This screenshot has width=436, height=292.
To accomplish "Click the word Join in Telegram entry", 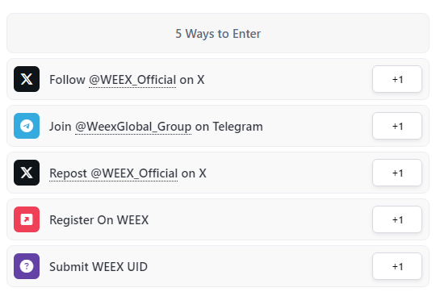I will 61,127.
